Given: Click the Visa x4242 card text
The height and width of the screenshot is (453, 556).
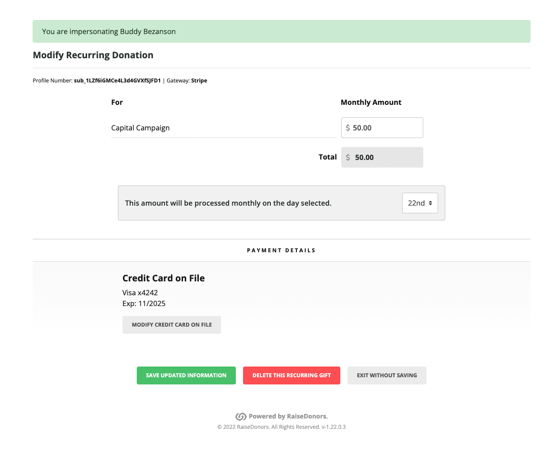Looking at the screenshot, I should [x=140, y=293].
